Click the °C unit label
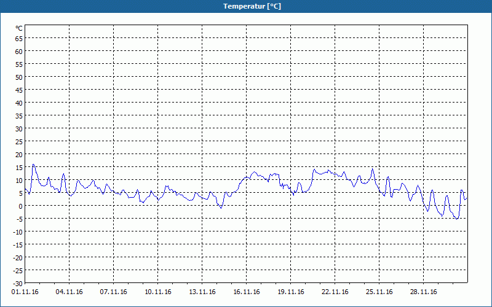492x307 pixels. (19, 28)
